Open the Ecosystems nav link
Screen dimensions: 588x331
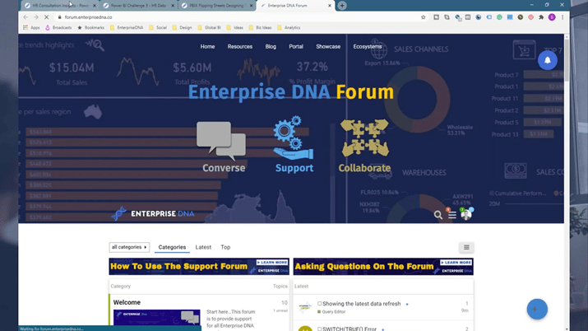(367, 47)
